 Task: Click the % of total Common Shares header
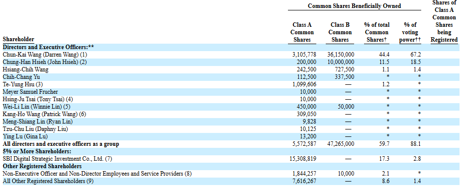(x=376, y=32)
